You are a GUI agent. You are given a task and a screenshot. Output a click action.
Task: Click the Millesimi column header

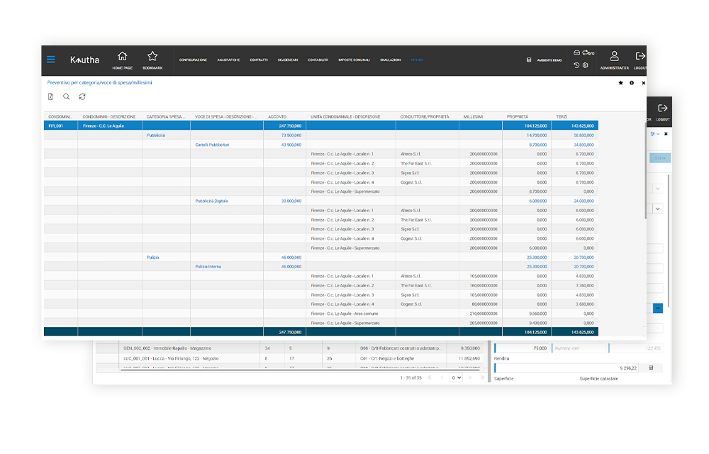[x=474, y=116]
